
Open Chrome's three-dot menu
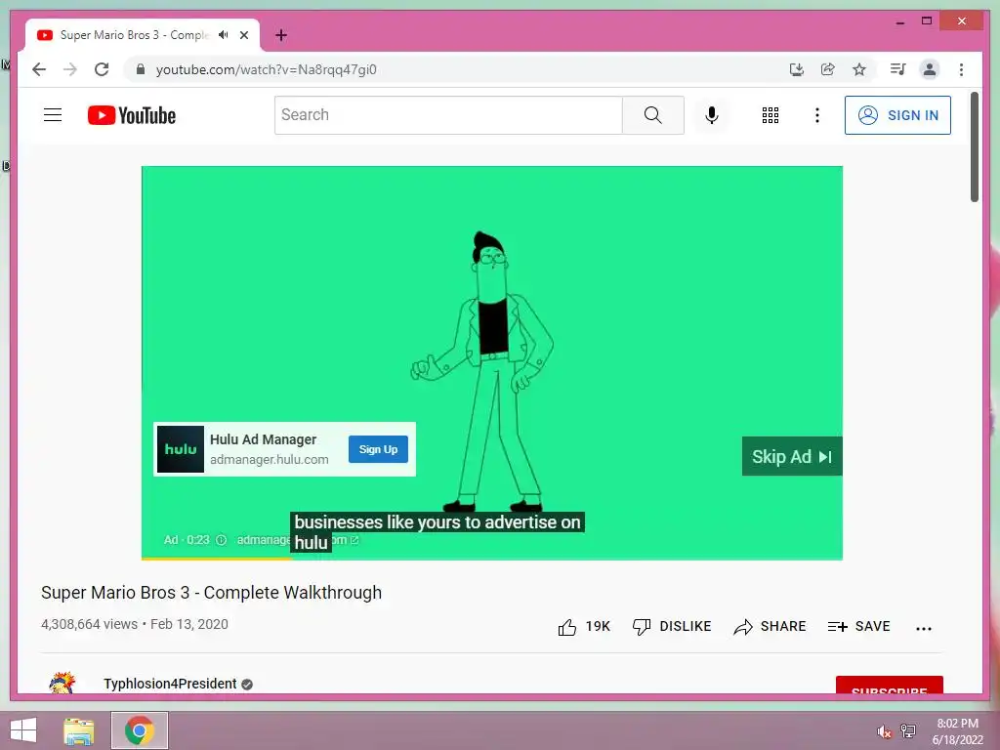click(x=961, y=69)
